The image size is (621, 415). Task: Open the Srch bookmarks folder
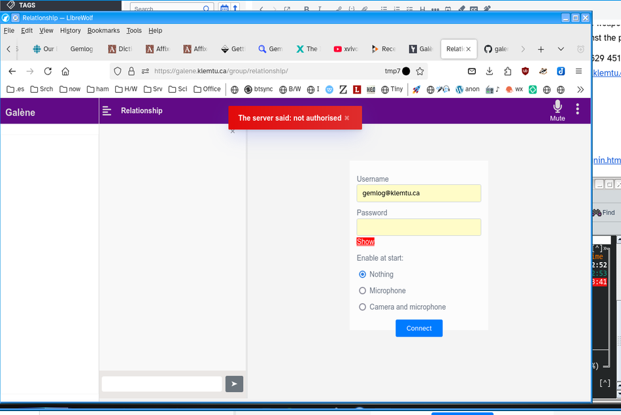[42, 90]
